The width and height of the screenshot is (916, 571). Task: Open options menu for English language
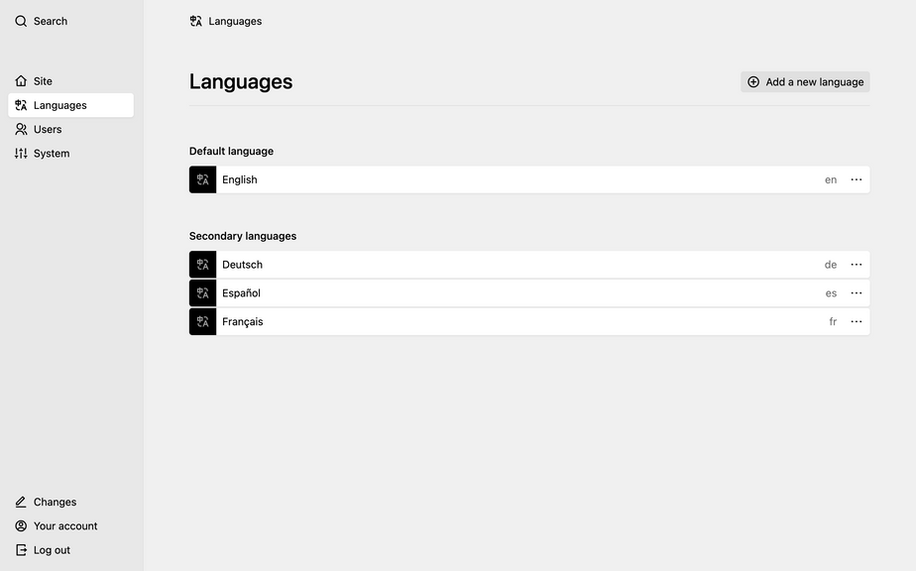pos(857,179)
